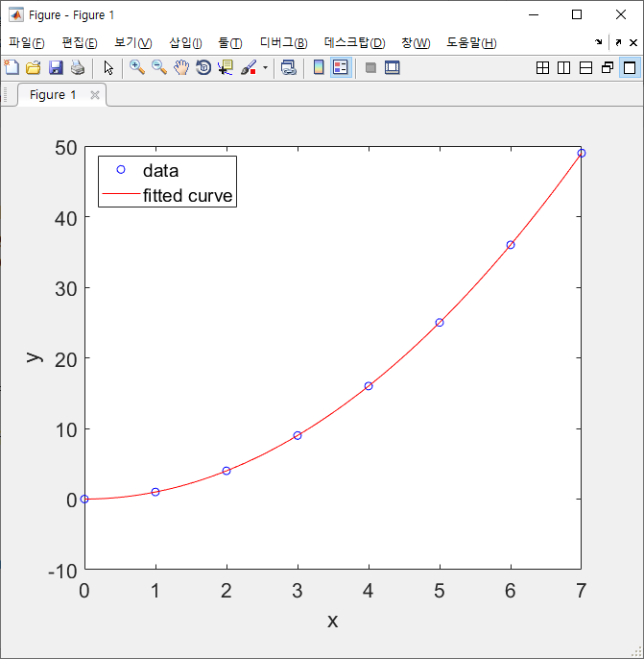Switch to the Figure 1 tab

[x=48, y=95]
